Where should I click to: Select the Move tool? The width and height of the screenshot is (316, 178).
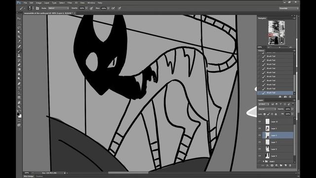tap(19, 18)
